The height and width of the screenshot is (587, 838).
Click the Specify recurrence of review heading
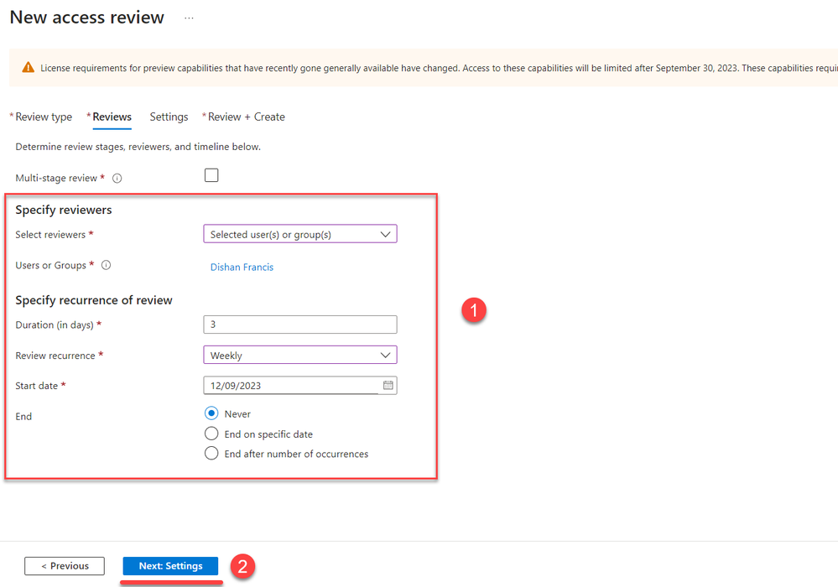click(94, 300)
